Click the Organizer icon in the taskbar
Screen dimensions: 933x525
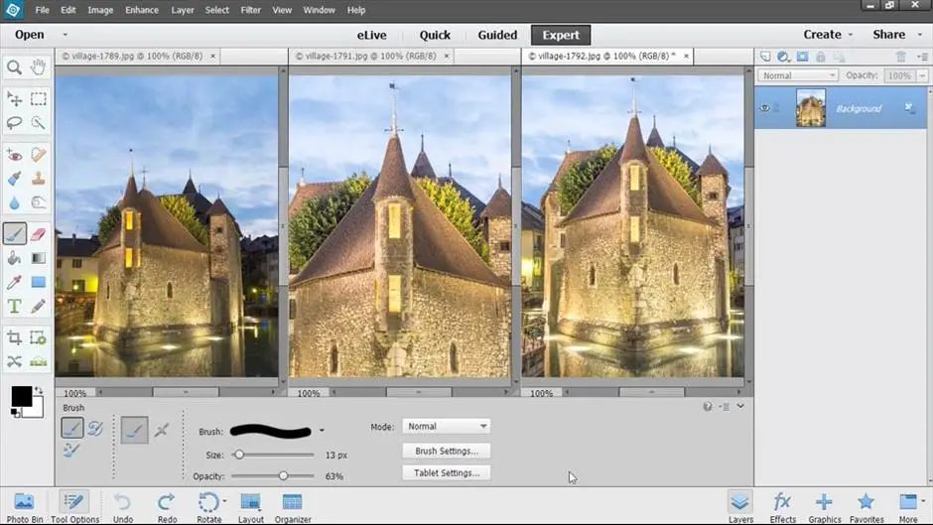point(292,506)
